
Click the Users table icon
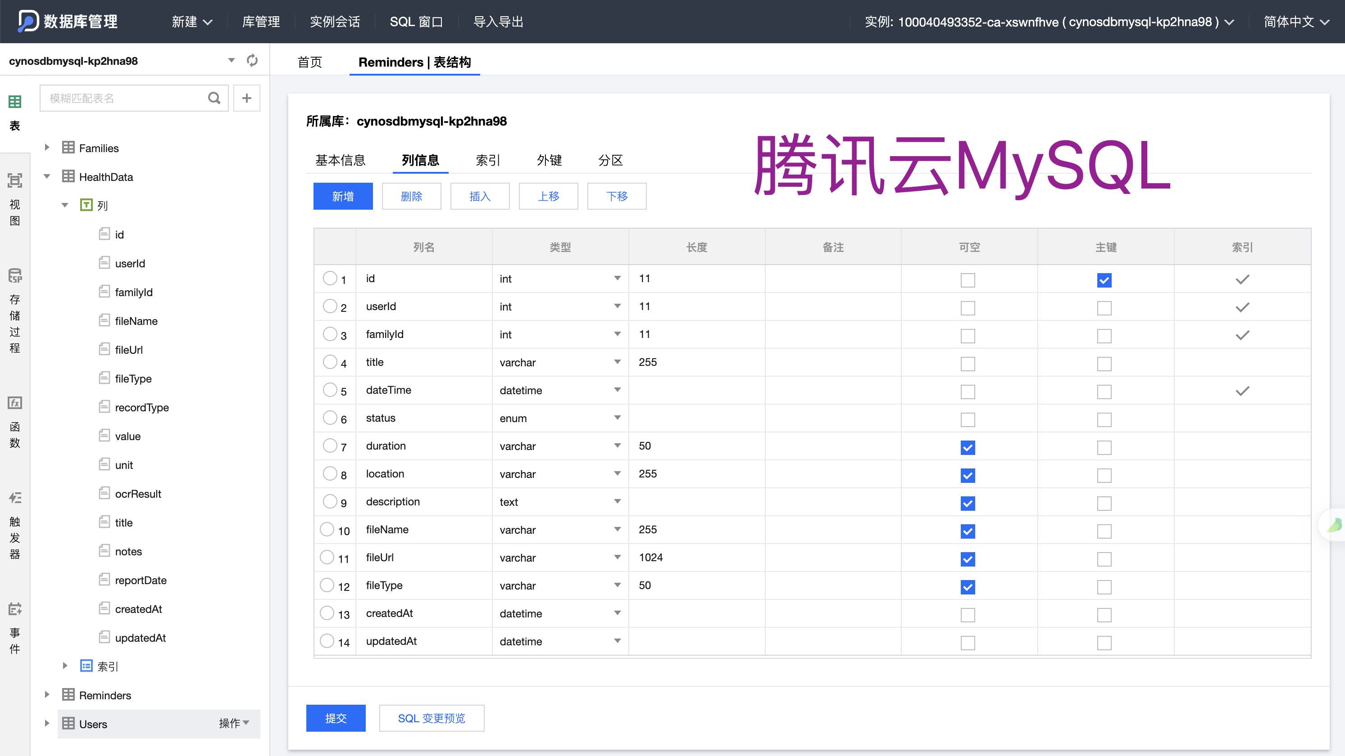tap(68, 724)
